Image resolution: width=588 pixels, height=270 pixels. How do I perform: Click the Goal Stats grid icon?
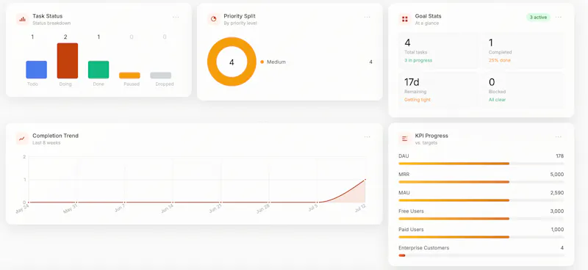405,19
